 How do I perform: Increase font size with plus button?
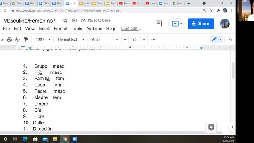(x=144, y=39)
